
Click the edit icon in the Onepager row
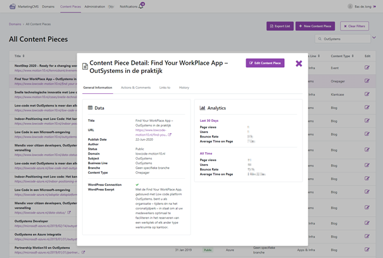(367, 81)
